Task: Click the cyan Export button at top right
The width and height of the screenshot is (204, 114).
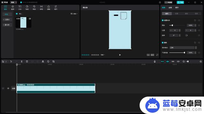Action: [x=180, y=2]
